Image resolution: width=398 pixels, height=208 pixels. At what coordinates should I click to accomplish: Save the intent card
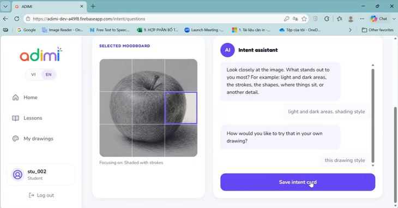coord(298,182)
